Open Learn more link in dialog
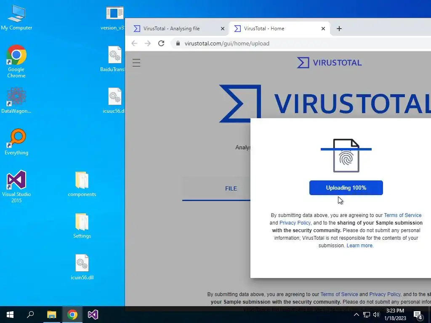 (359, 246)
